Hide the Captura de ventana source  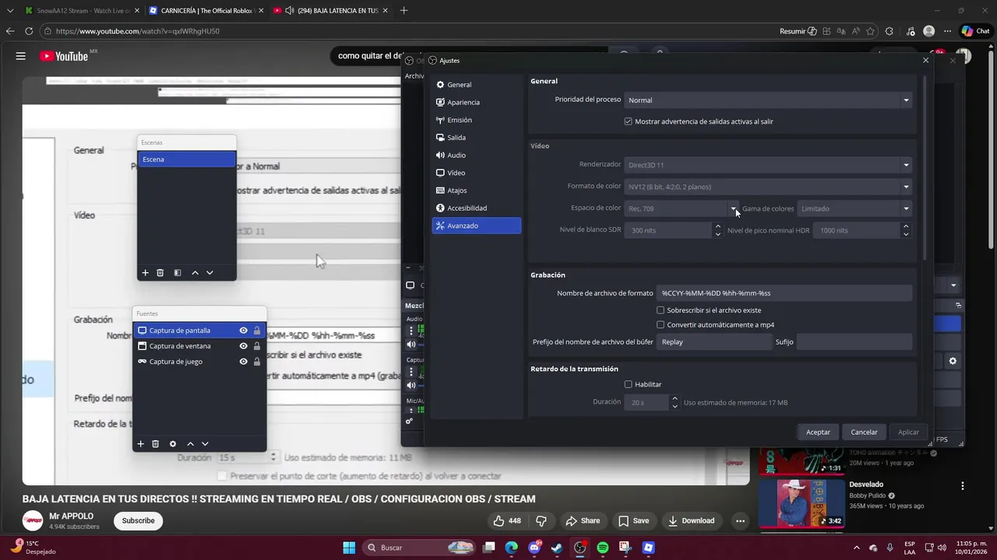coord(244,346)
